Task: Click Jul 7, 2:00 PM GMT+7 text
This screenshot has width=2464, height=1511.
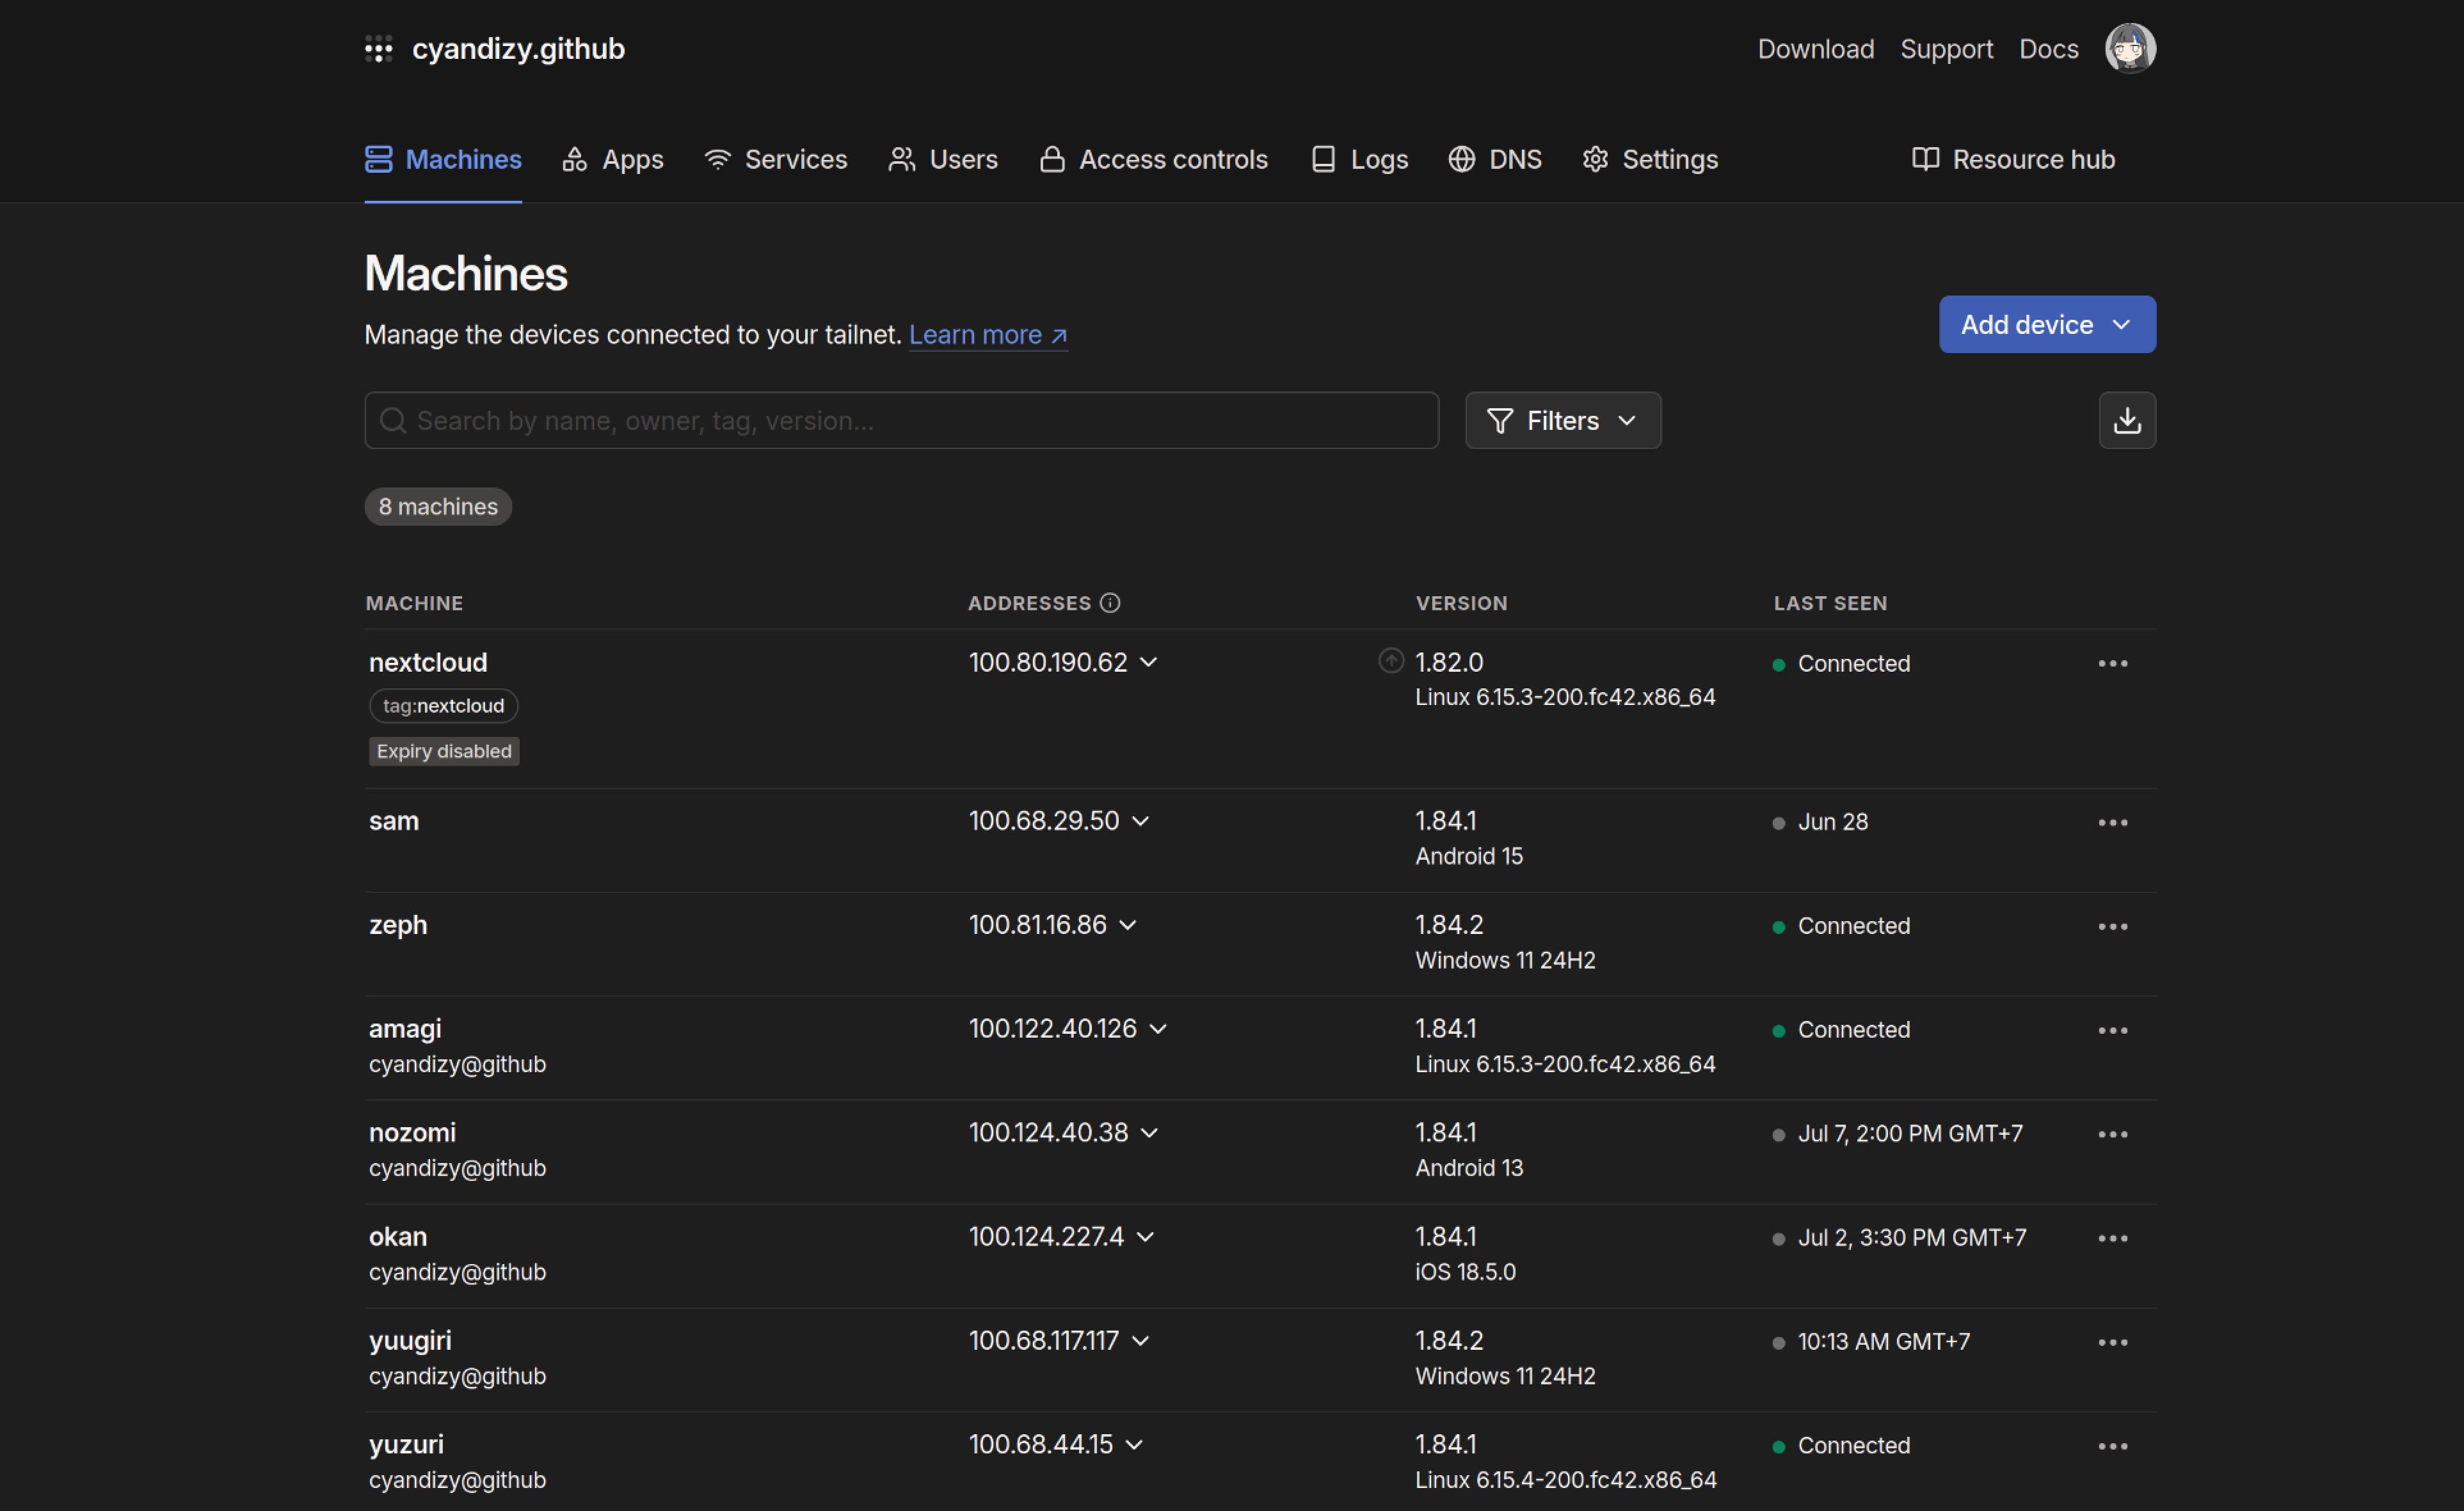Action: pos(1910,1134)
